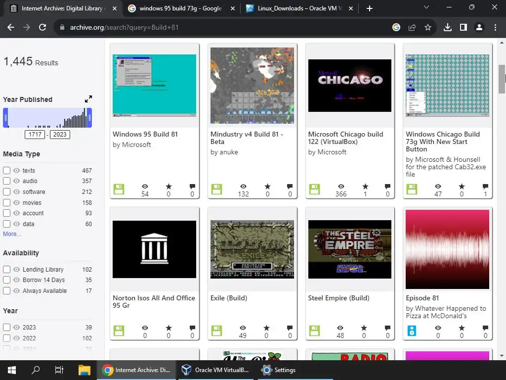
Task: Switch to the windows 95 build 73g Google tab
Action: [181, 8]
